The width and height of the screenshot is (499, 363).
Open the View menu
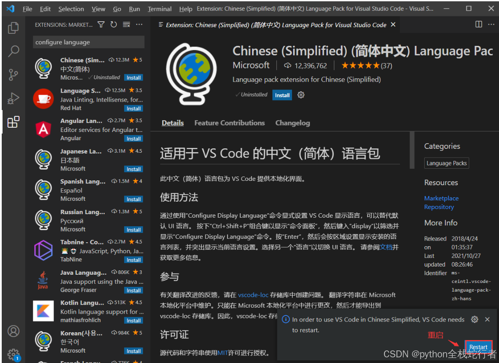pyautogui.click(x=98, y=9)
